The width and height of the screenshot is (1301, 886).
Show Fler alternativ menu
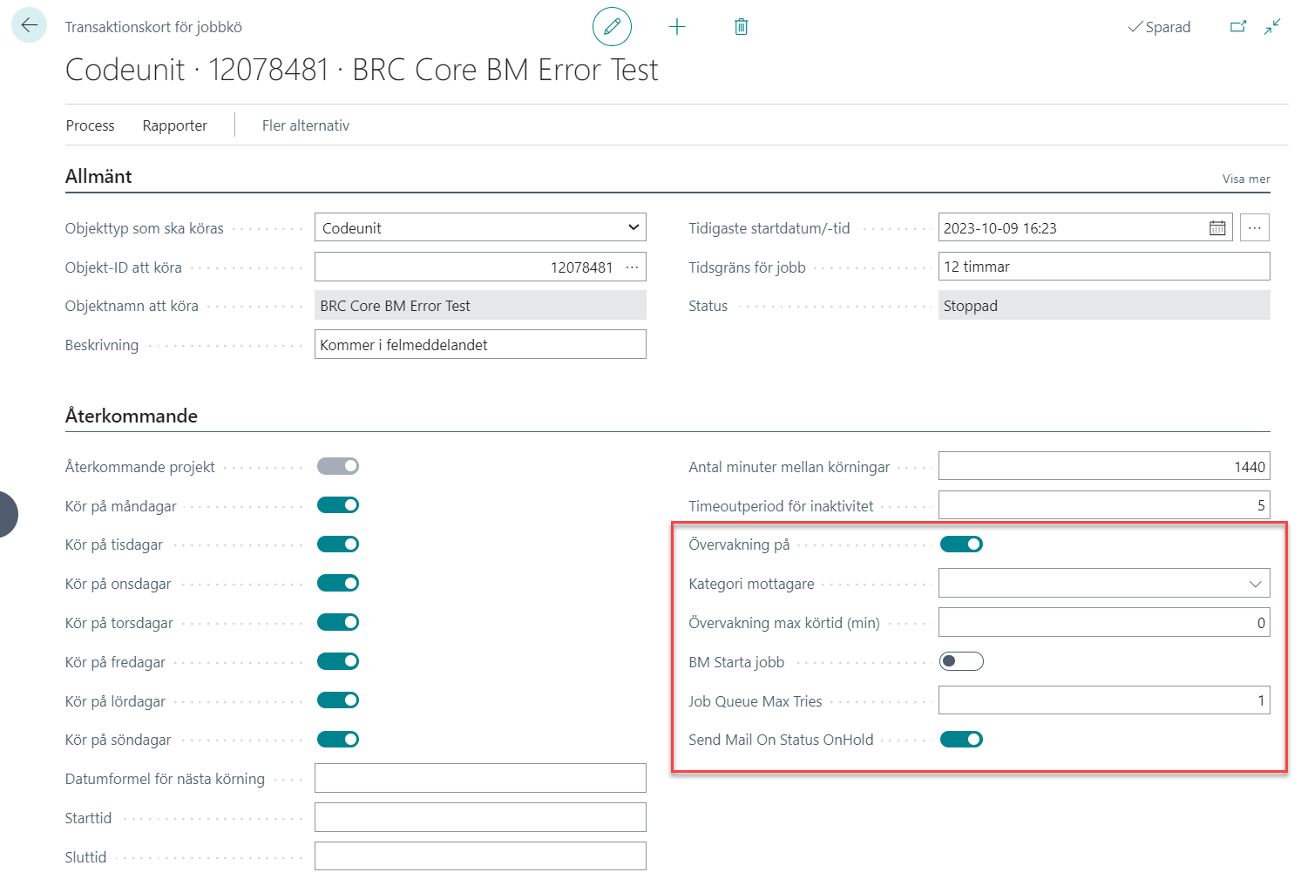306,125
